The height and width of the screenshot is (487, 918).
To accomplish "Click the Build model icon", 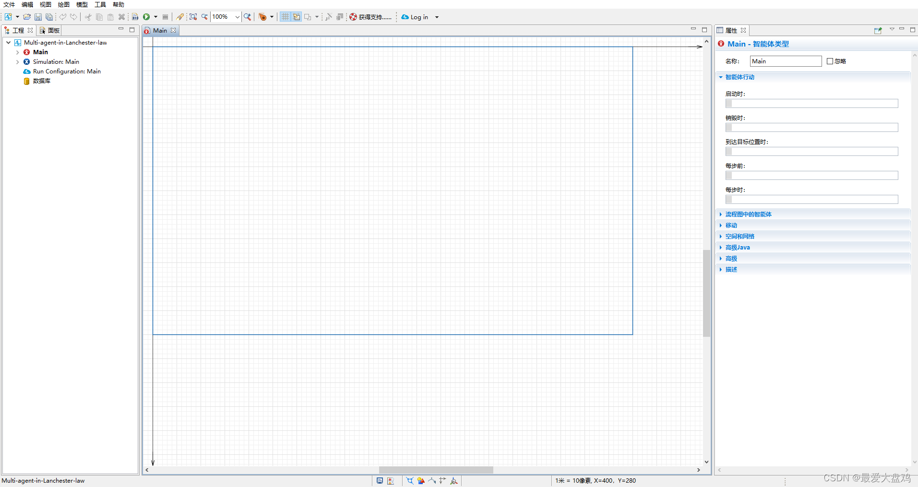I will coord(135,17).
